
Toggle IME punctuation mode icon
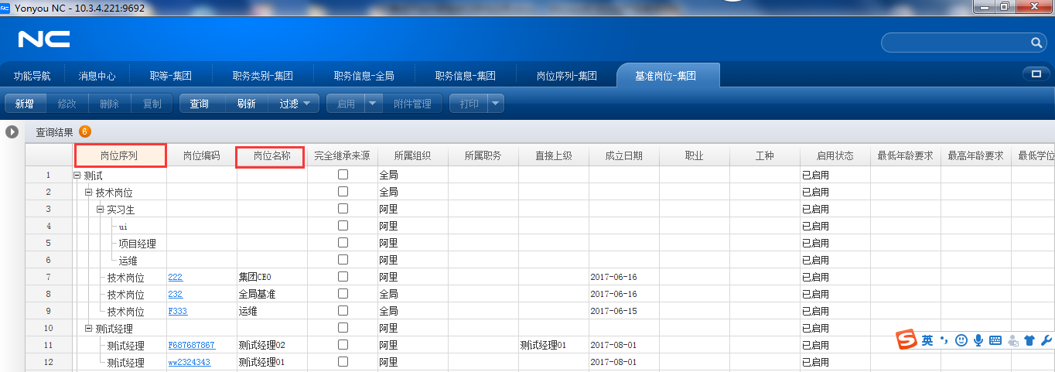coord(944,340)
